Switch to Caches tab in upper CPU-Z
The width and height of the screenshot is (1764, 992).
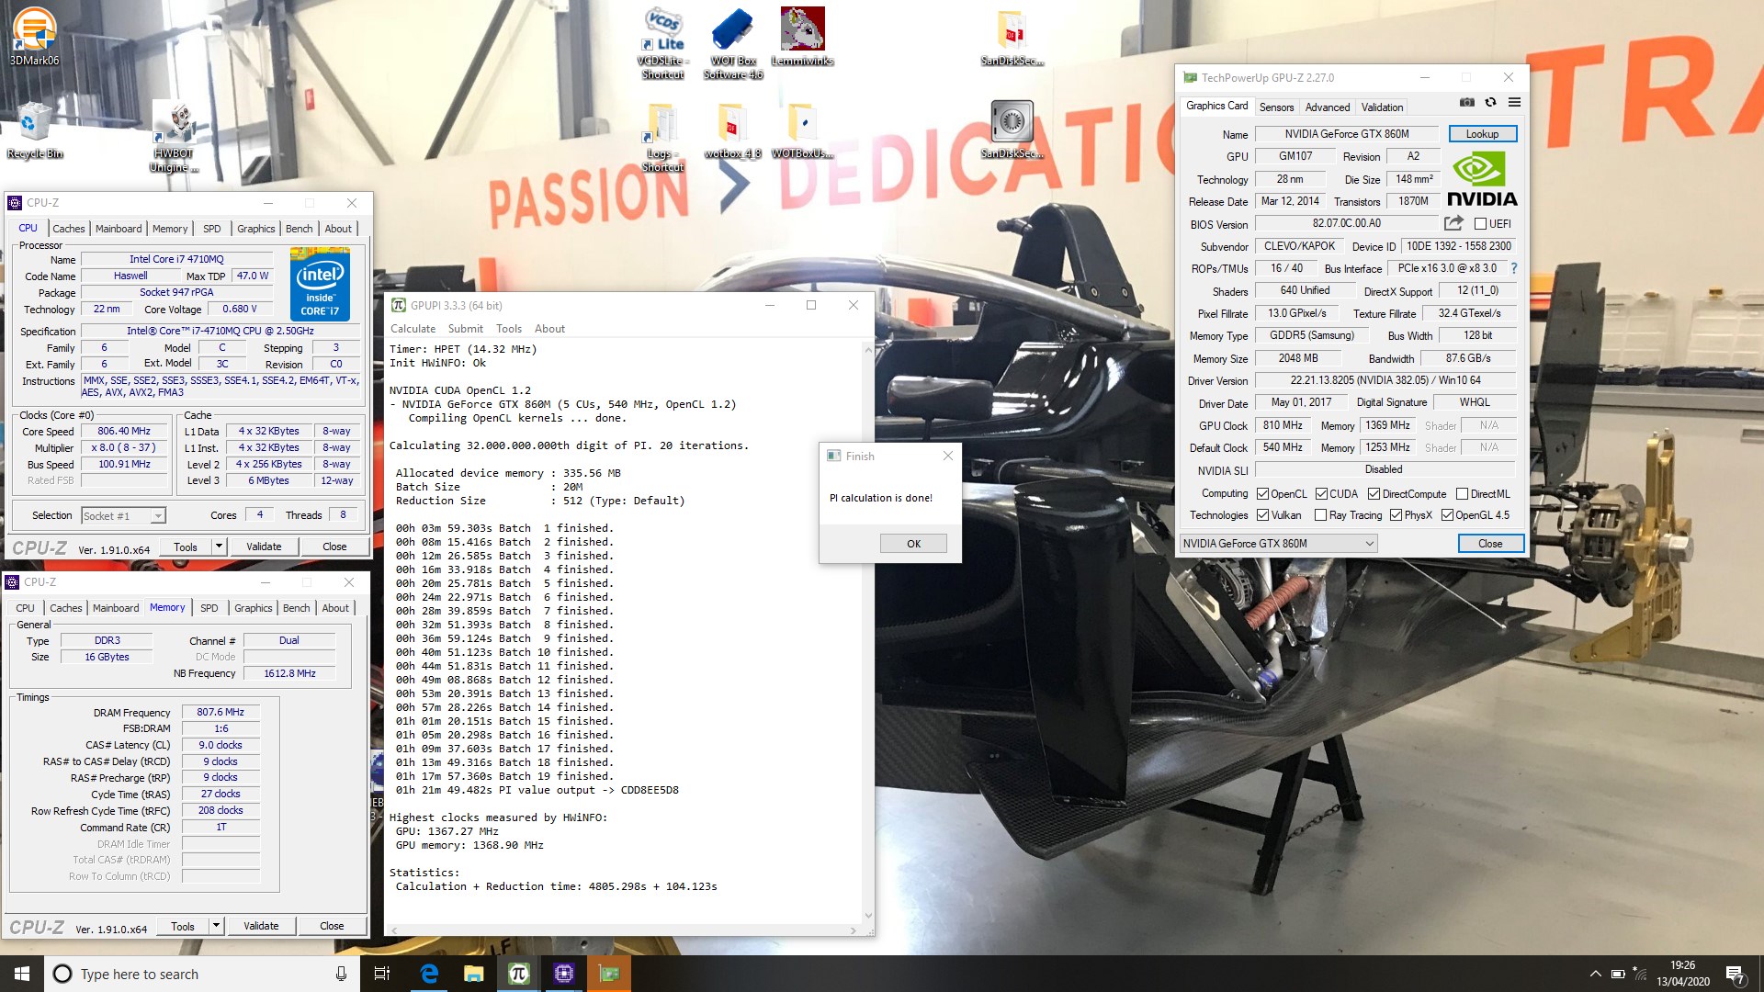coord(69,229)
